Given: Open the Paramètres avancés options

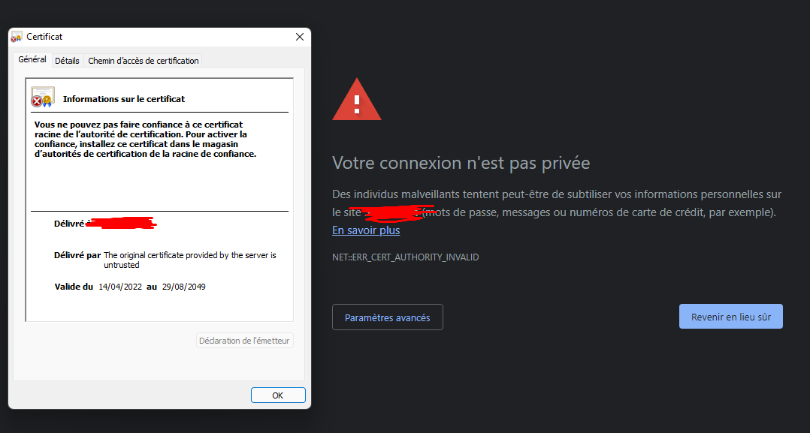Looking at the screenshot, I should 387,317.
